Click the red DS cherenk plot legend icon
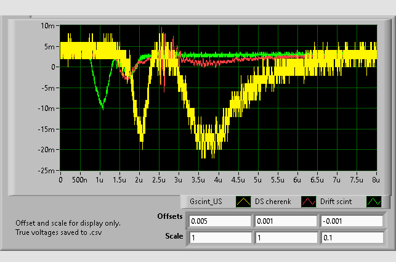The image size is (396, 262). tap(307, 202)
